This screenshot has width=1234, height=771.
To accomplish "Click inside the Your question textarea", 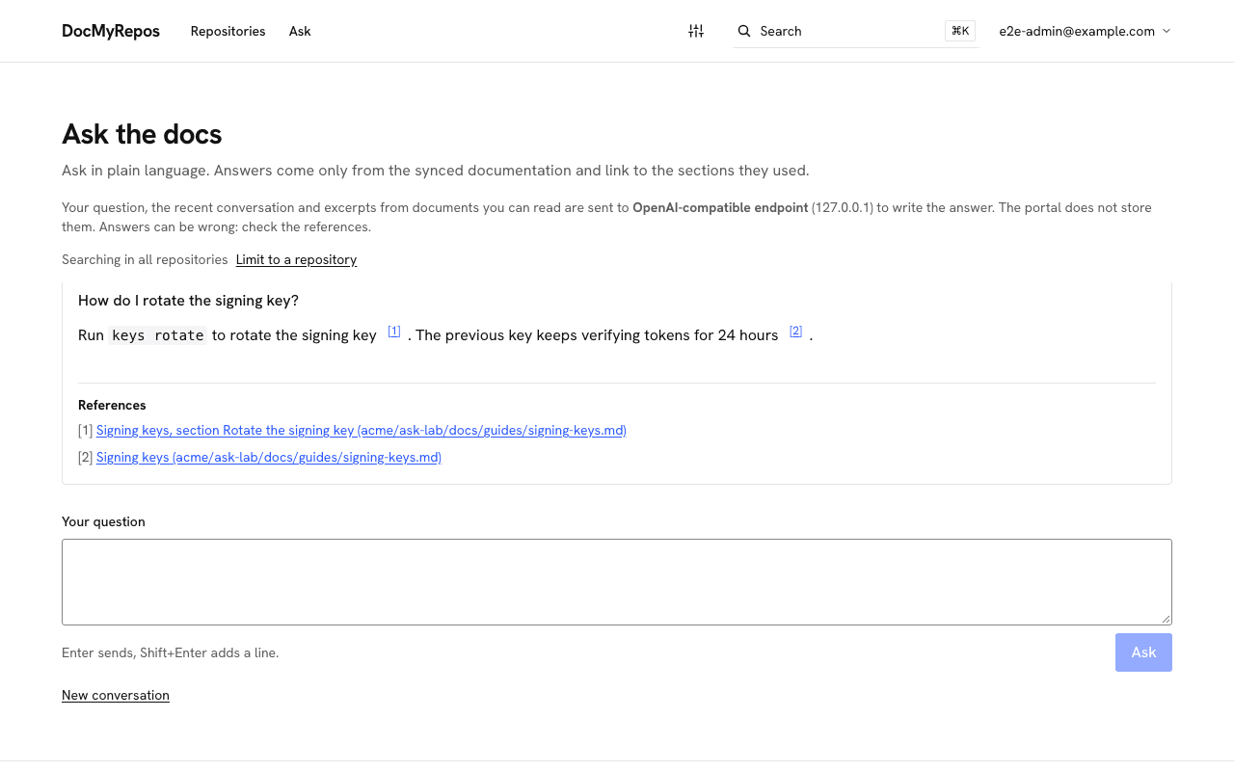I will point(617,582).
